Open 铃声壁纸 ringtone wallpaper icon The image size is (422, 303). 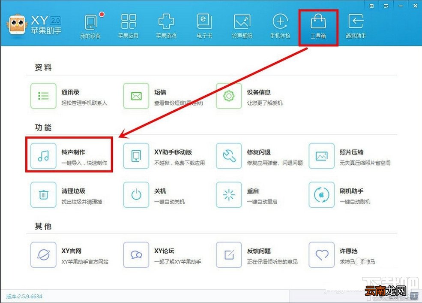click(x=242, y=21)
